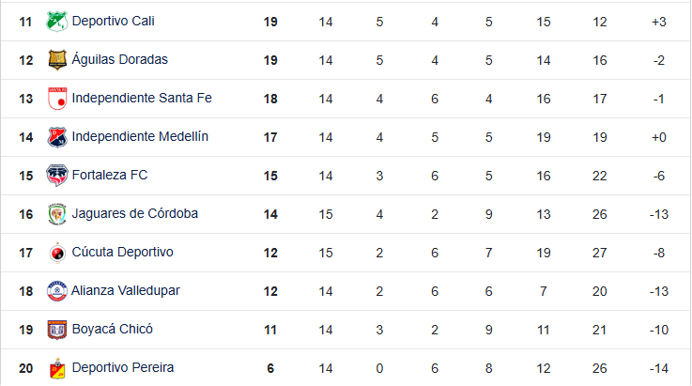Click the Jaguares de Córdoba crest

pos(57,213)
